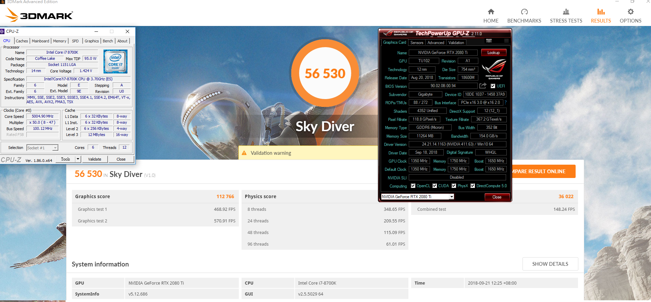Open 3DMark OPTIONS gear
651x302 pixels.
(630, 16)
